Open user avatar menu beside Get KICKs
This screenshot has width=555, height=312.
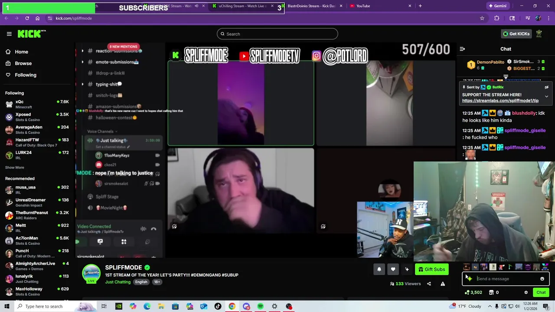(539, 34)
